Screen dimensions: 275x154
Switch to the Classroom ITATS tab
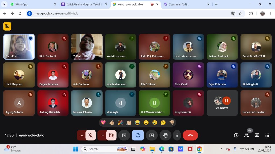click(187, 4)
